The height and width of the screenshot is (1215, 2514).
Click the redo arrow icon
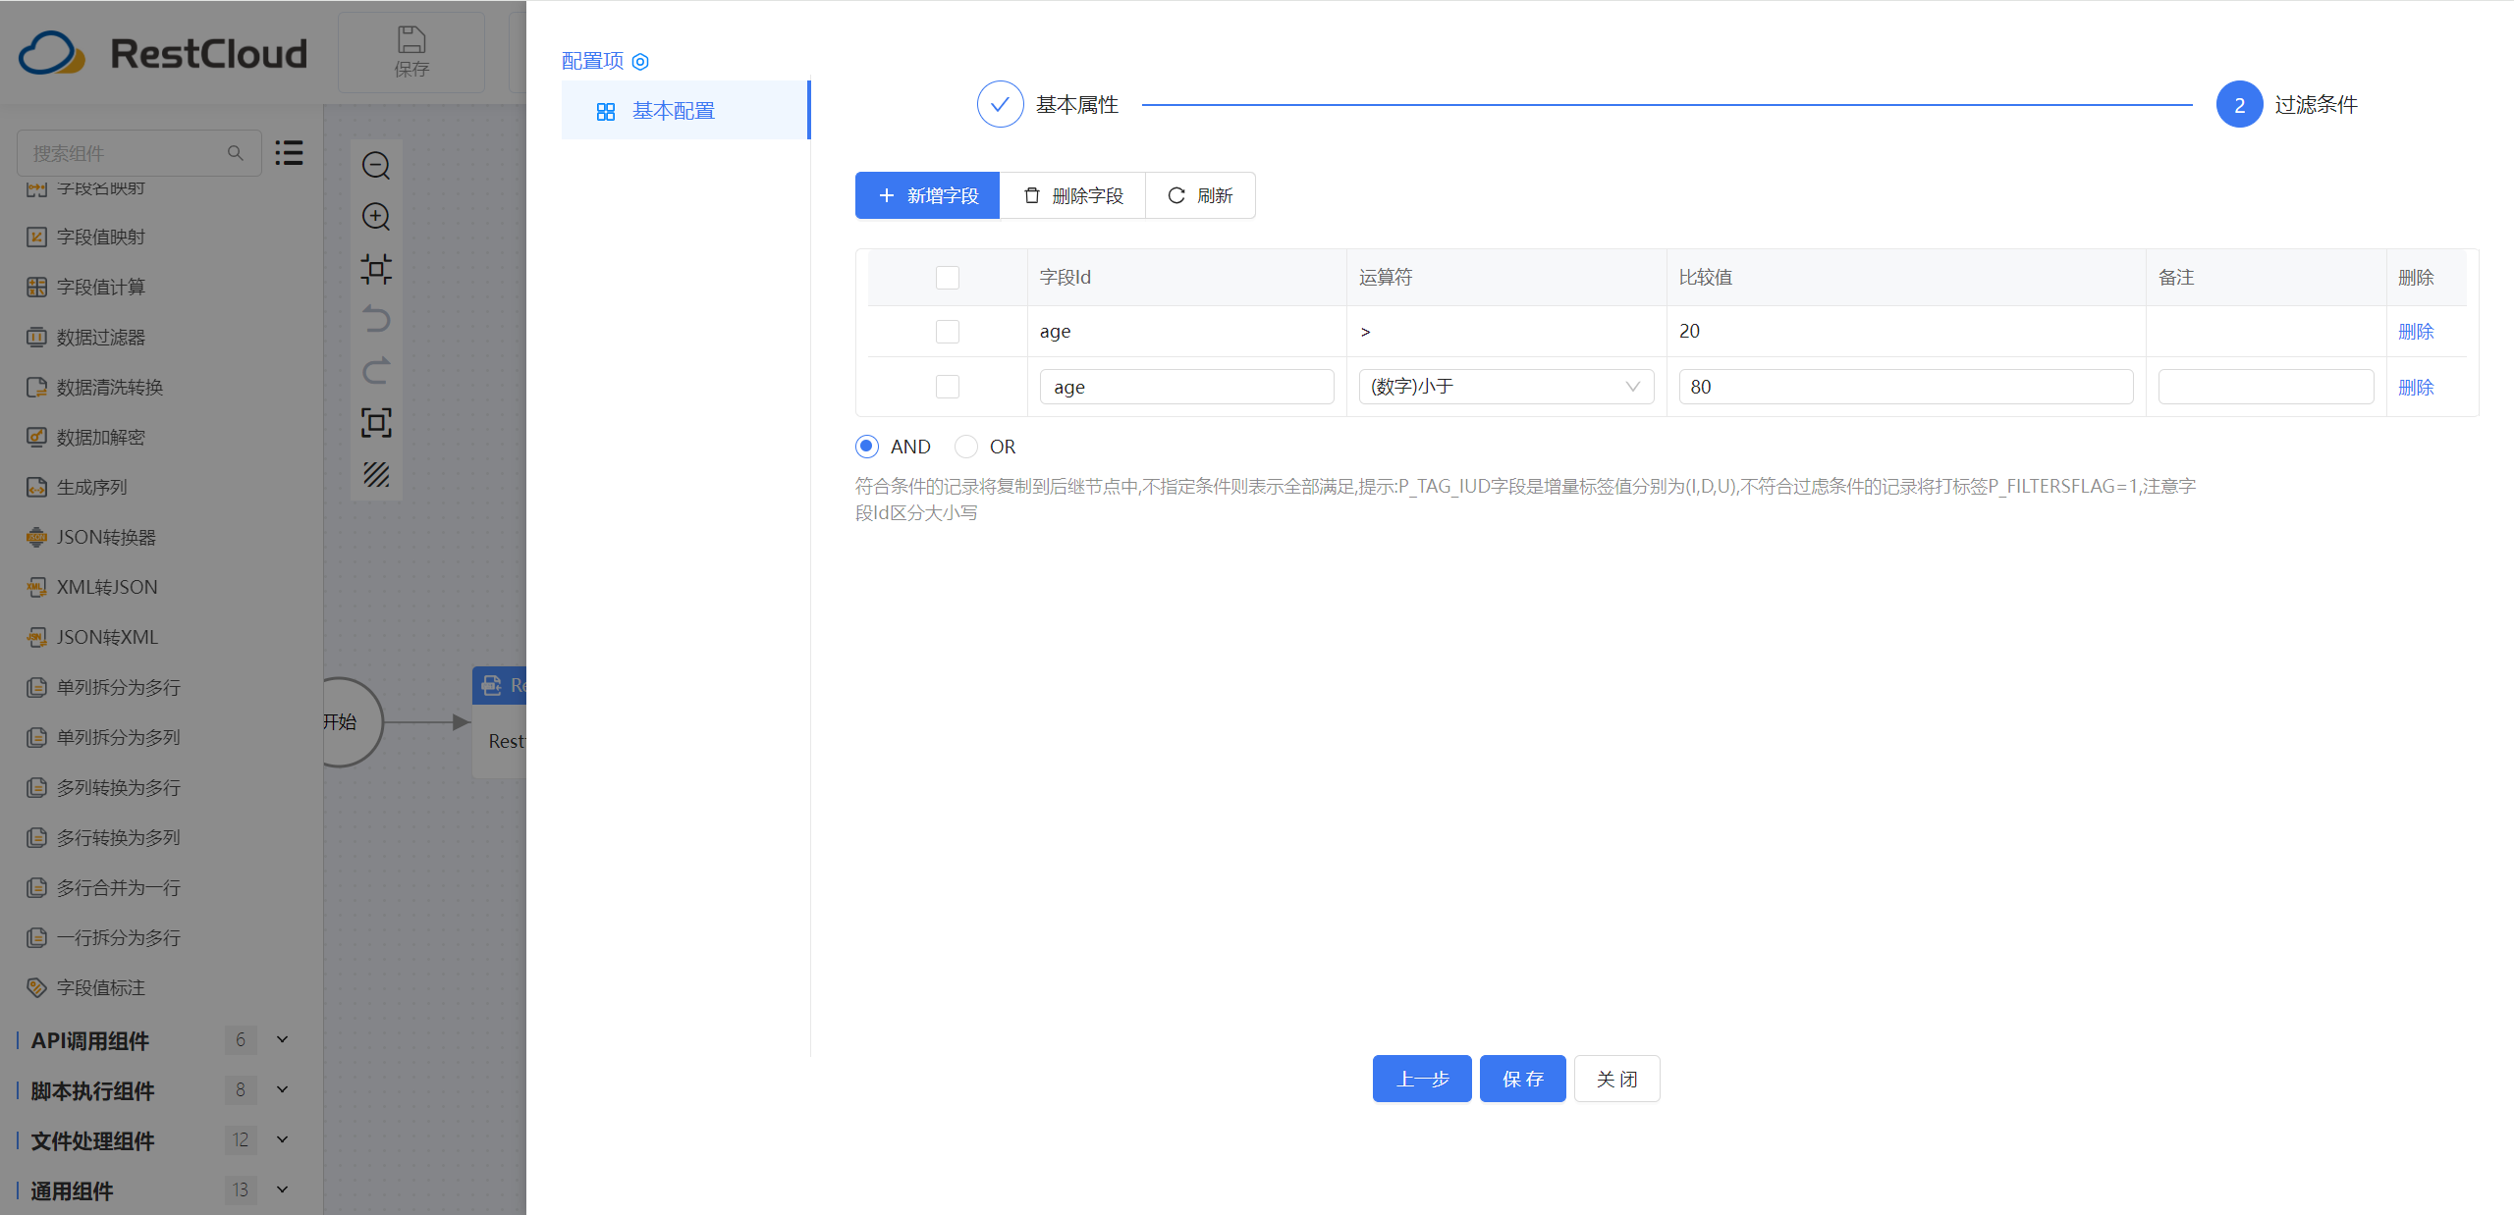tap(376, 371)
